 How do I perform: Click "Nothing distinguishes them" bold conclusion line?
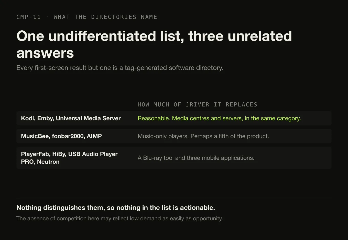click(x=116, y=208)
